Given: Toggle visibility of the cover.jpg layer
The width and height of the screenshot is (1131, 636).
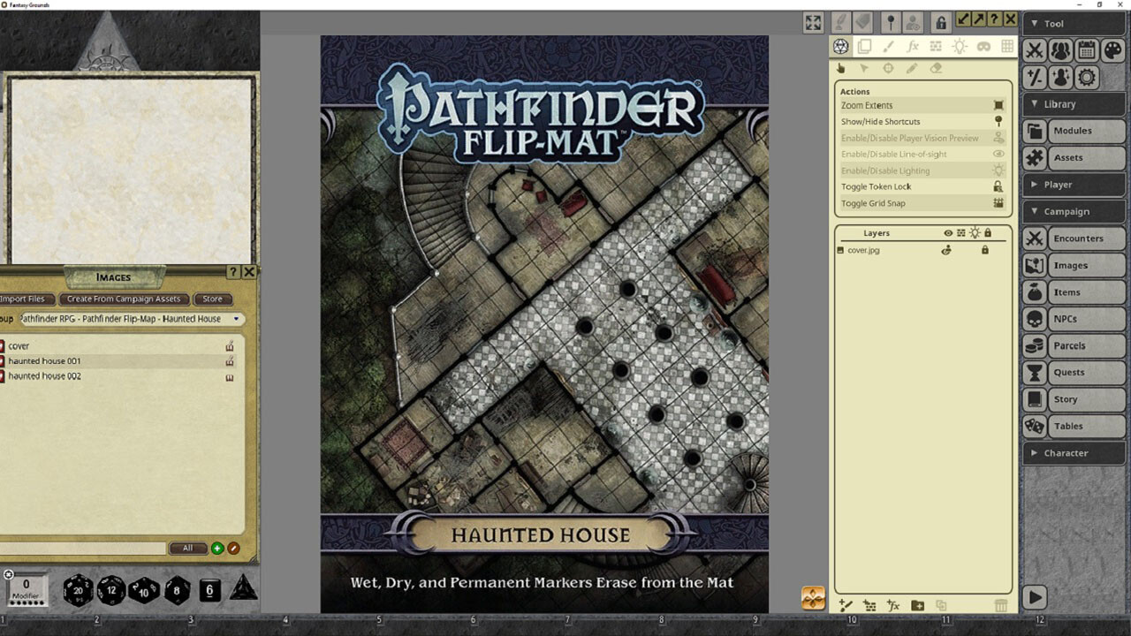Looking at the screenshot, I should (x=946, y=251).
